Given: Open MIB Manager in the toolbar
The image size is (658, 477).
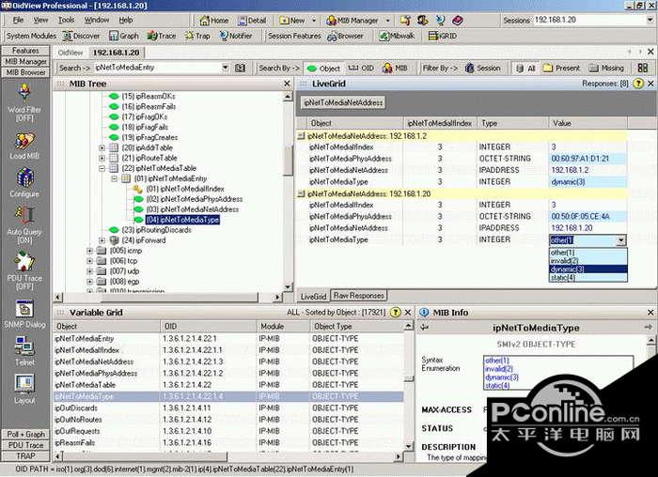Looking at the screenshot, I should [x=352, y=20].
